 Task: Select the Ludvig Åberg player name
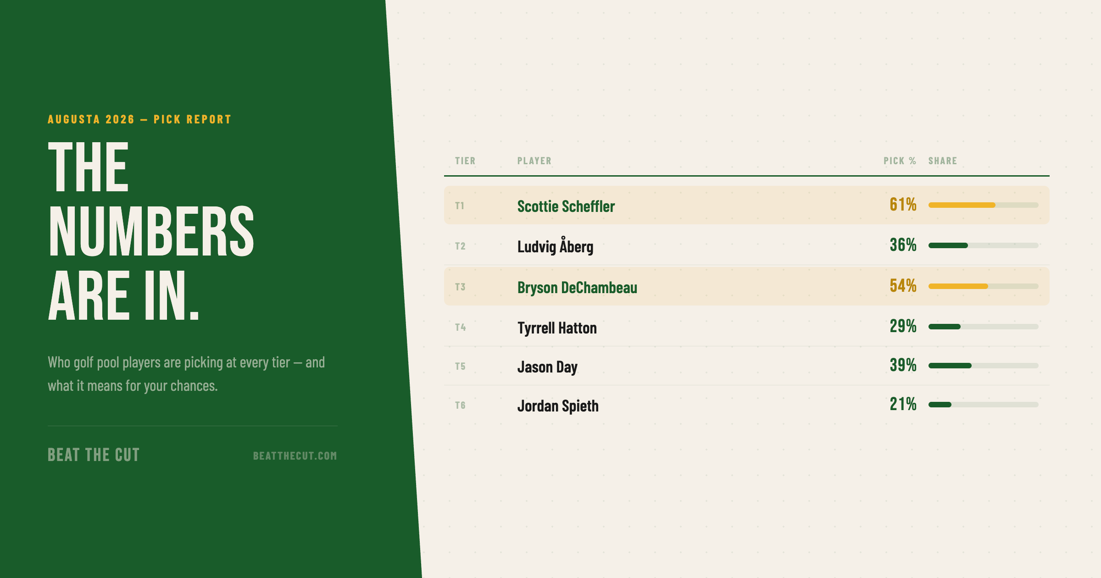tap(555, 246)
